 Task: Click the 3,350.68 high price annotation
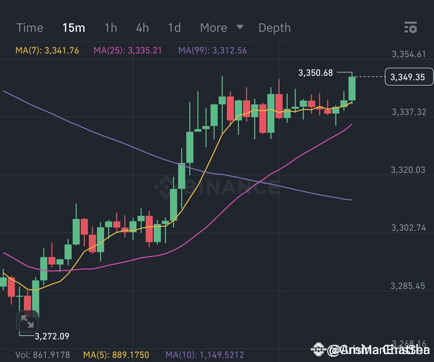click(315, 73)
